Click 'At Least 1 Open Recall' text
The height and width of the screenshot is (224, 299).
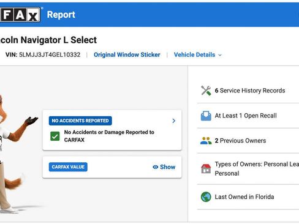point(246,116)
